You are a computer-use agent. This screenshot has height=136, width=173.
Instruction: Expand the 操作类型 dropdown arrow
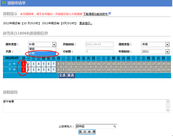(54, 45)
